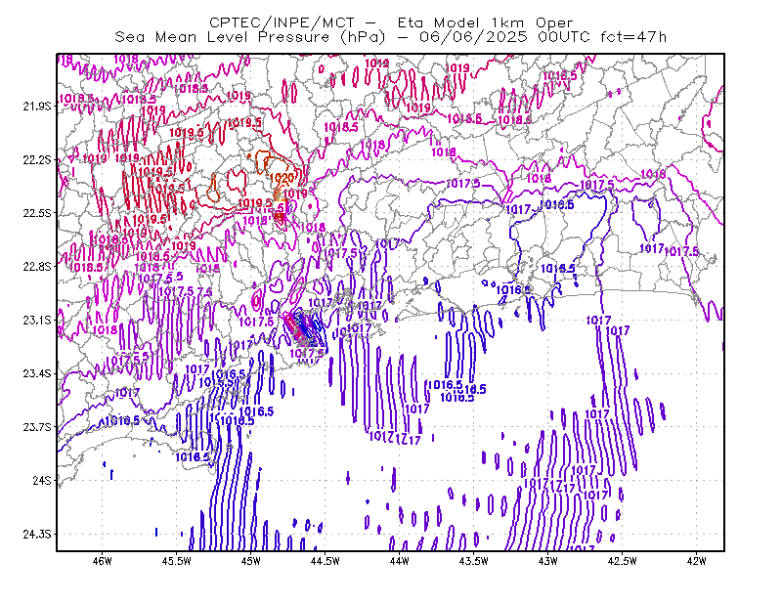Select the 43.5W longitude axis label

click(x=474, y=561)
